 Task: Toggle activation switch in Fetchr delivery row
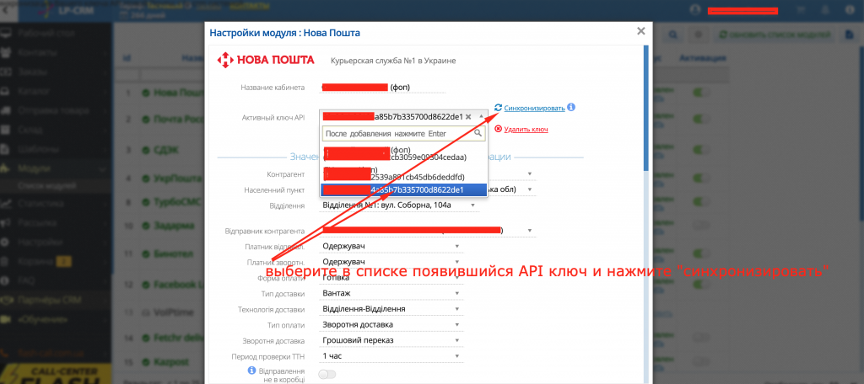click(702, 337)
